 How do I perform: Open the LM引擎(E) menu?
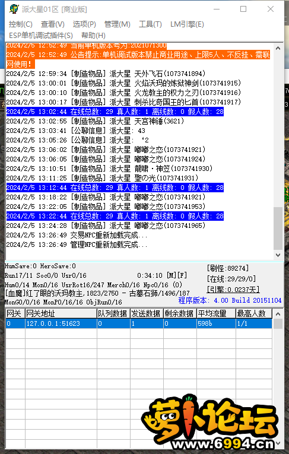click(187, 24)
